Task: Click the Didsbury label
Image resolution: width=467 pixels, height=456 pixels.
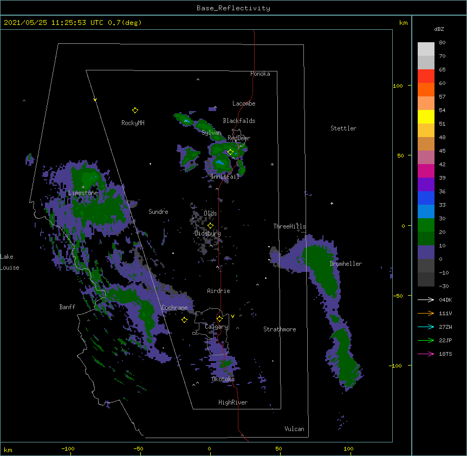Action: [x=208, y=233]
